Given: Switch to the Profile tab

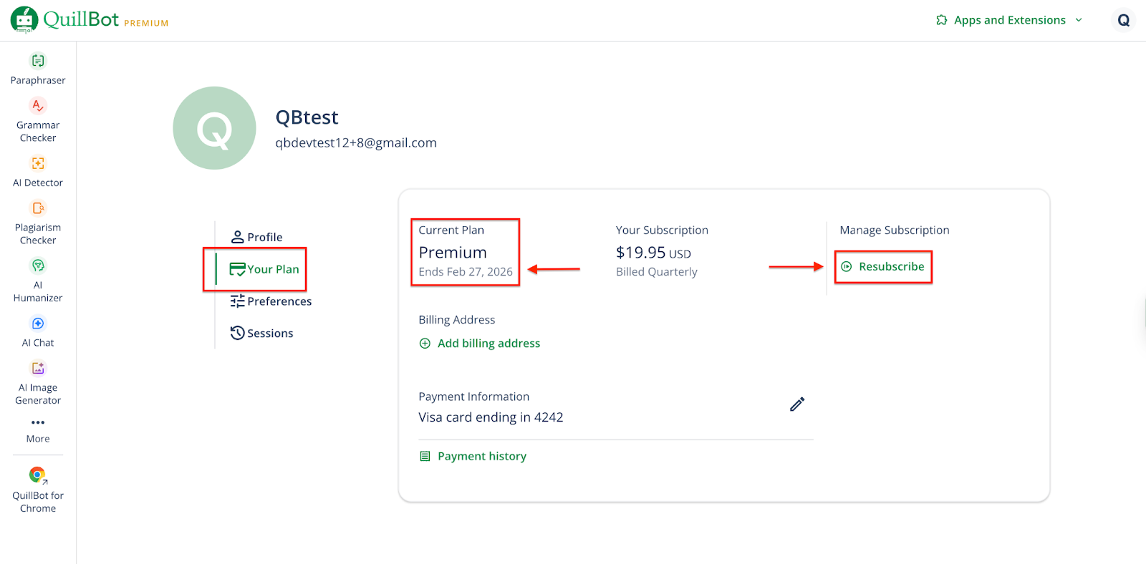Looking at the screenshot, I should pos(257,237).
